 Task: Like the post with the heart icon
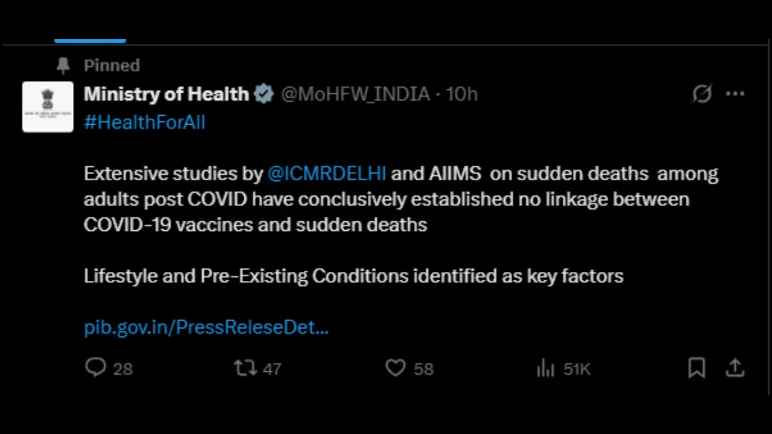click(x=396, y=368)
